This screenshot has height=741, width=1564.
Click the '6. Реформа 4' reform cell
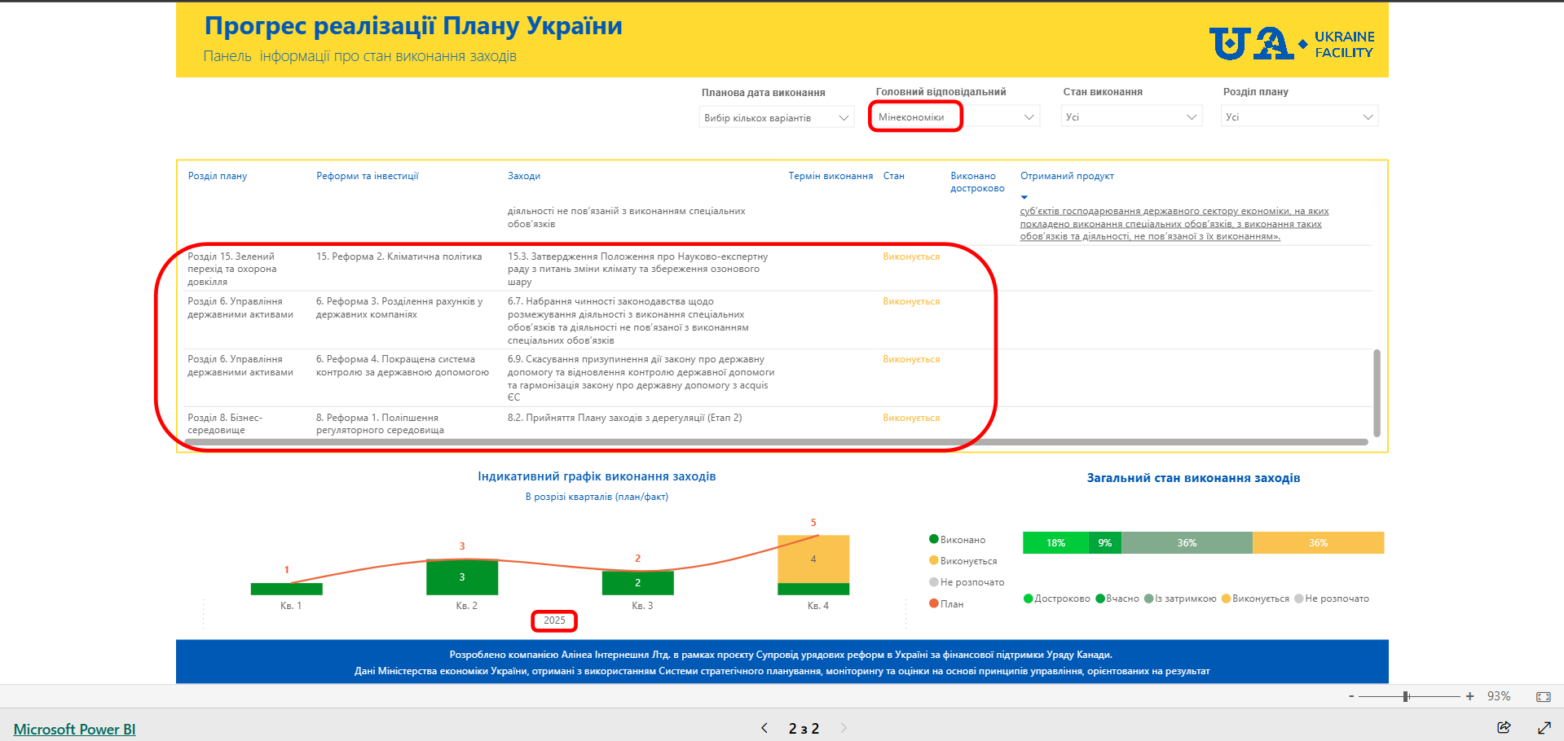pyautogui.click(x=403, y=366)
